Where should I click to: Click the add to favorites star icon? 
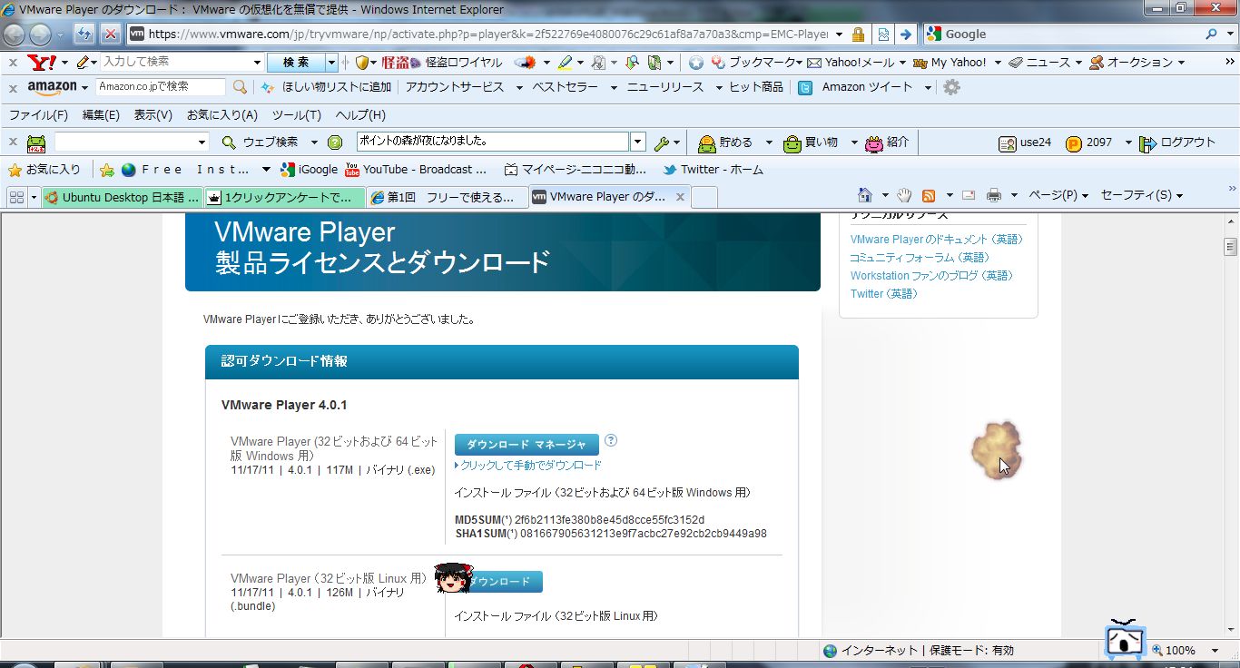(x=107, y=170)
